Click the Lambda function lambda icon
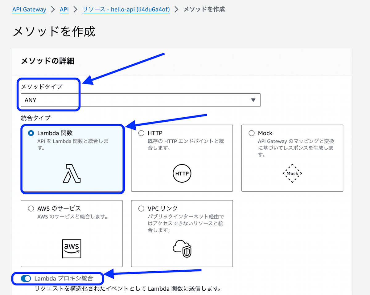Viewport: 370px width, 295px height. [x=72, y=174]
